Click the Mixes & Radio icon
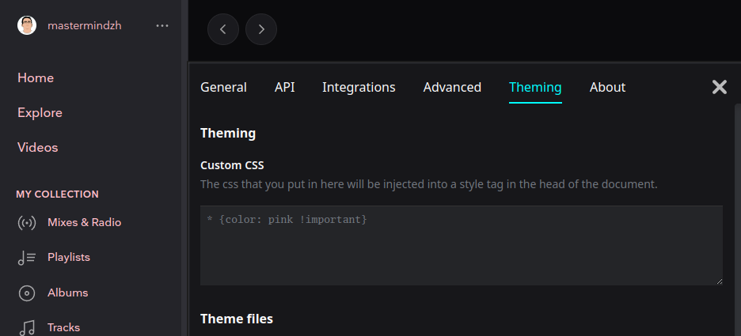This screenshot has width=741, height=336. pyautogui.click(x=27, y=223)
